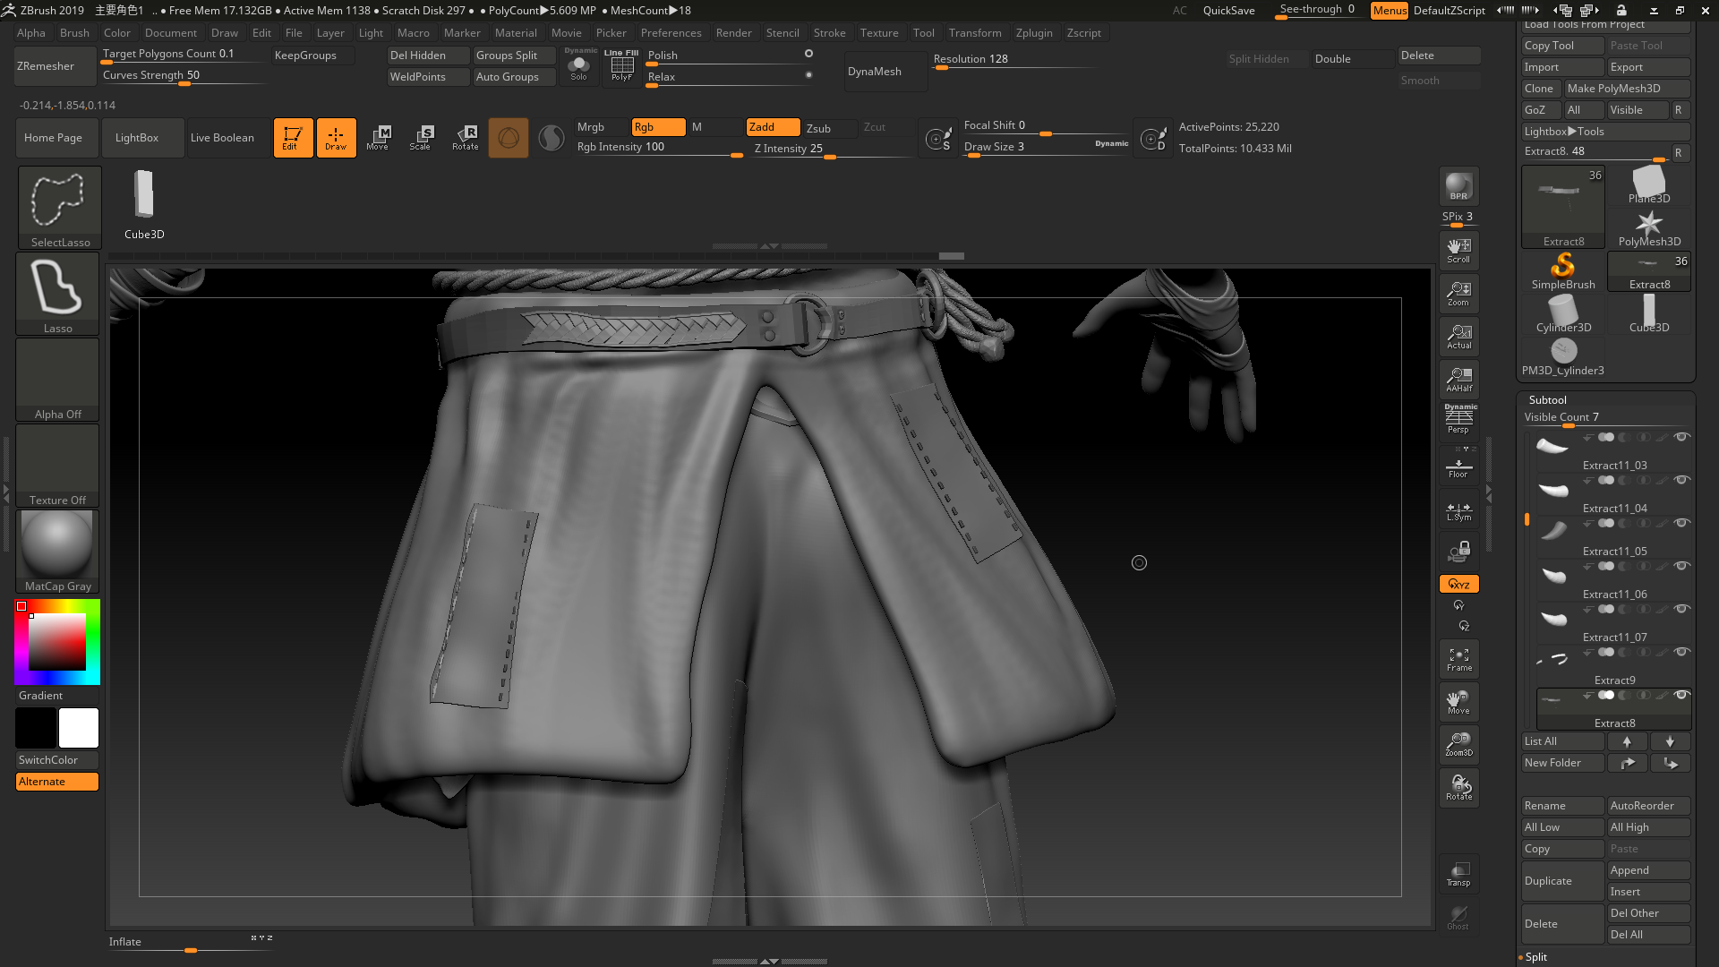This screenshot has width=1719, height=967.
Task: Adjust the Draw Size slider
Action: click(1046, 148)
